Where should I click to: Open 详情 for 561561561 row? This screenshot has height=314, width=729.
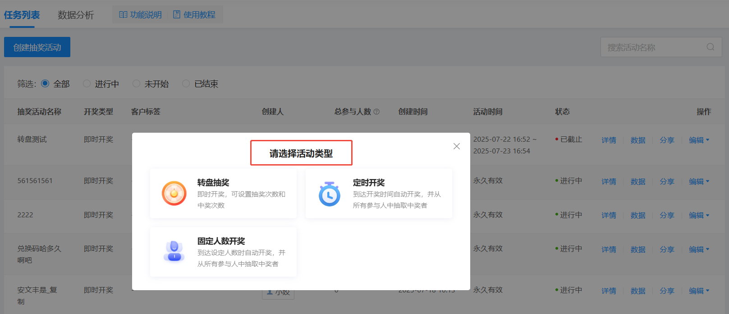point(609,181)
